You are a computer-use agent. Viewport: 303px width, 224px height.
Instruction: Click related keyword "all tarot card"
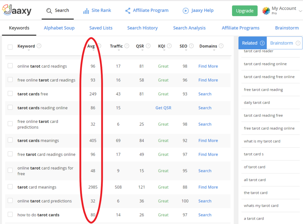(255, 180)
